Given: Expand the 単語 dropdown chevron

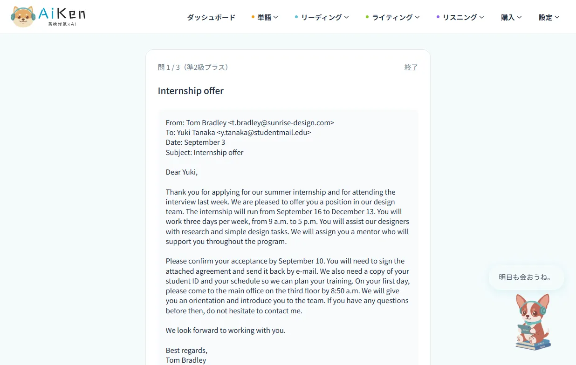Looking at the screenshot, I should 276,17.
